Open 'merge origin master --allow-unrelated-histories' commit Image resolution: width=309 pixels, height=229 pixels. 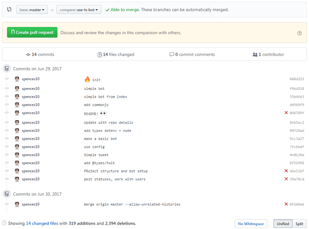pos(132,204)
